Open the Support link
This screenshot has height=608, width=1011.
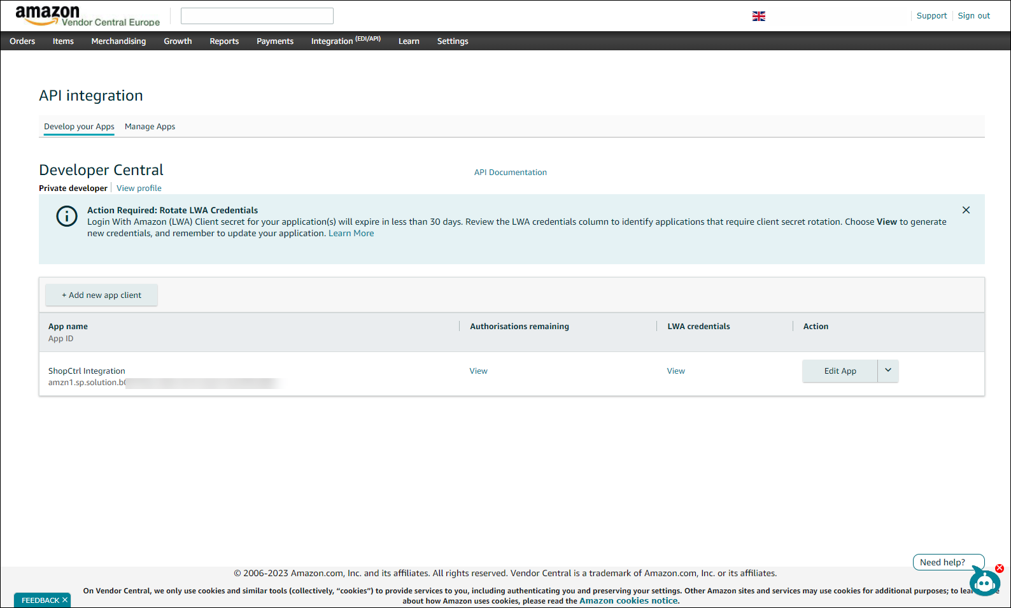point(931,16)
